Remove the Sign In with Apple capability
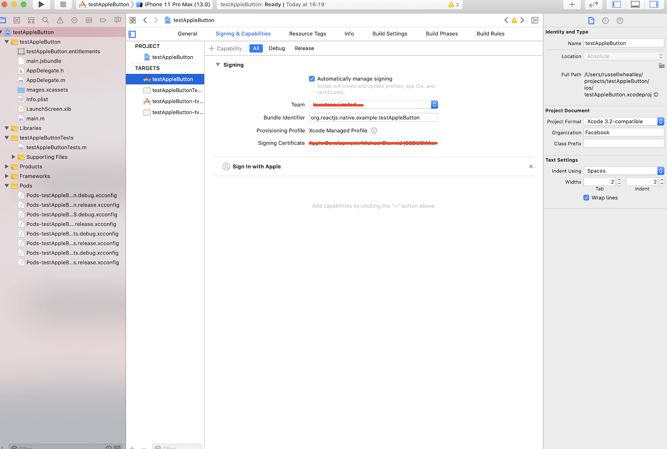The image size is (667, 449). pos(531,166)
